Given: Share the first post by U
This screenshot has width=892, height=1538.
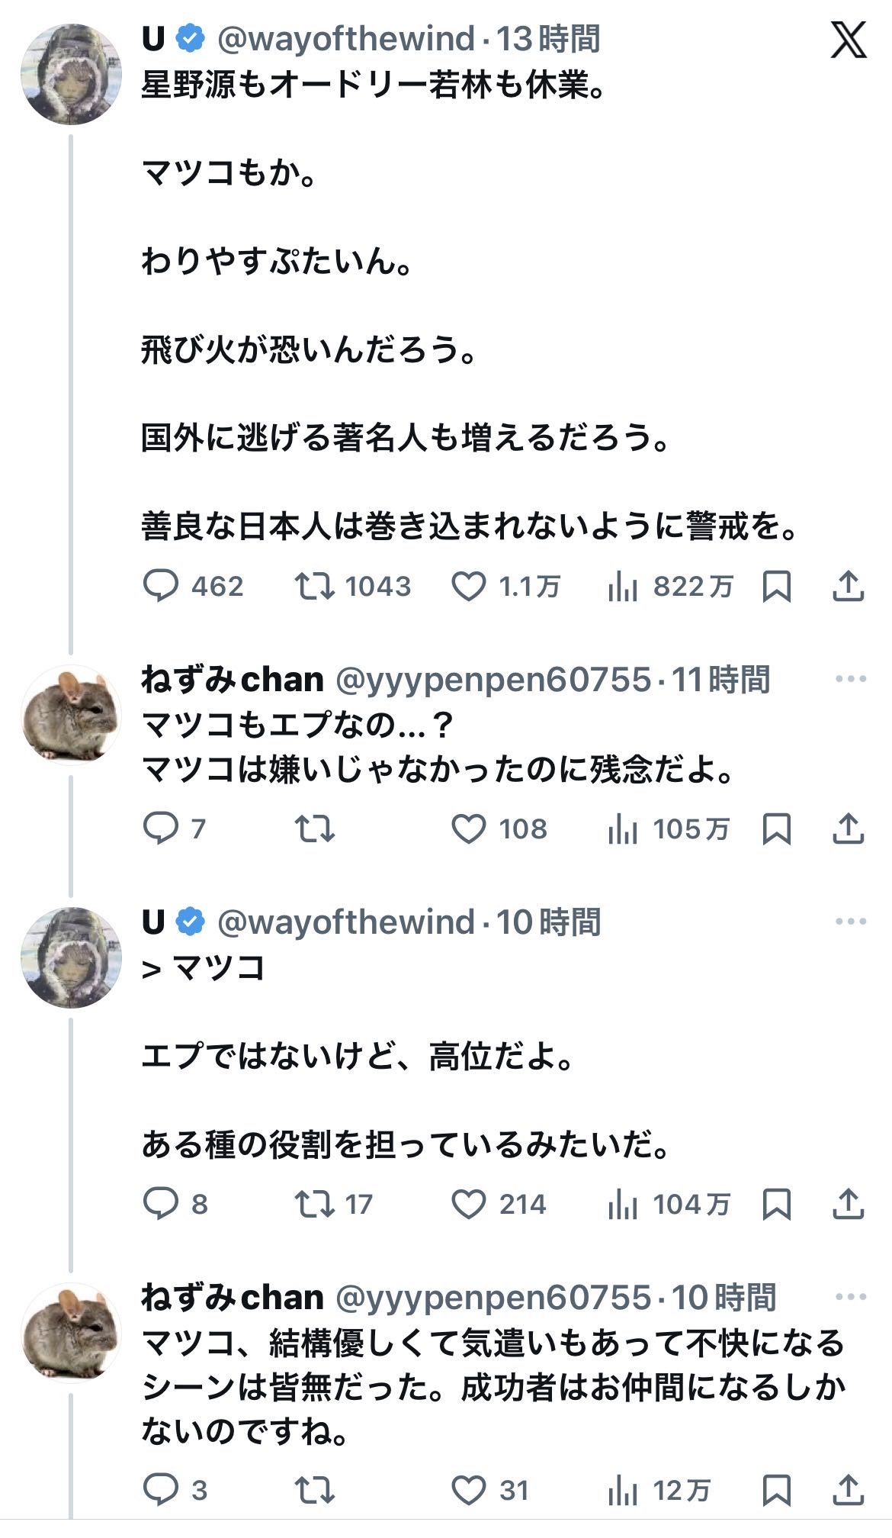Looking at the screenshot, I should pyautogui.click(x=848, y=586).
